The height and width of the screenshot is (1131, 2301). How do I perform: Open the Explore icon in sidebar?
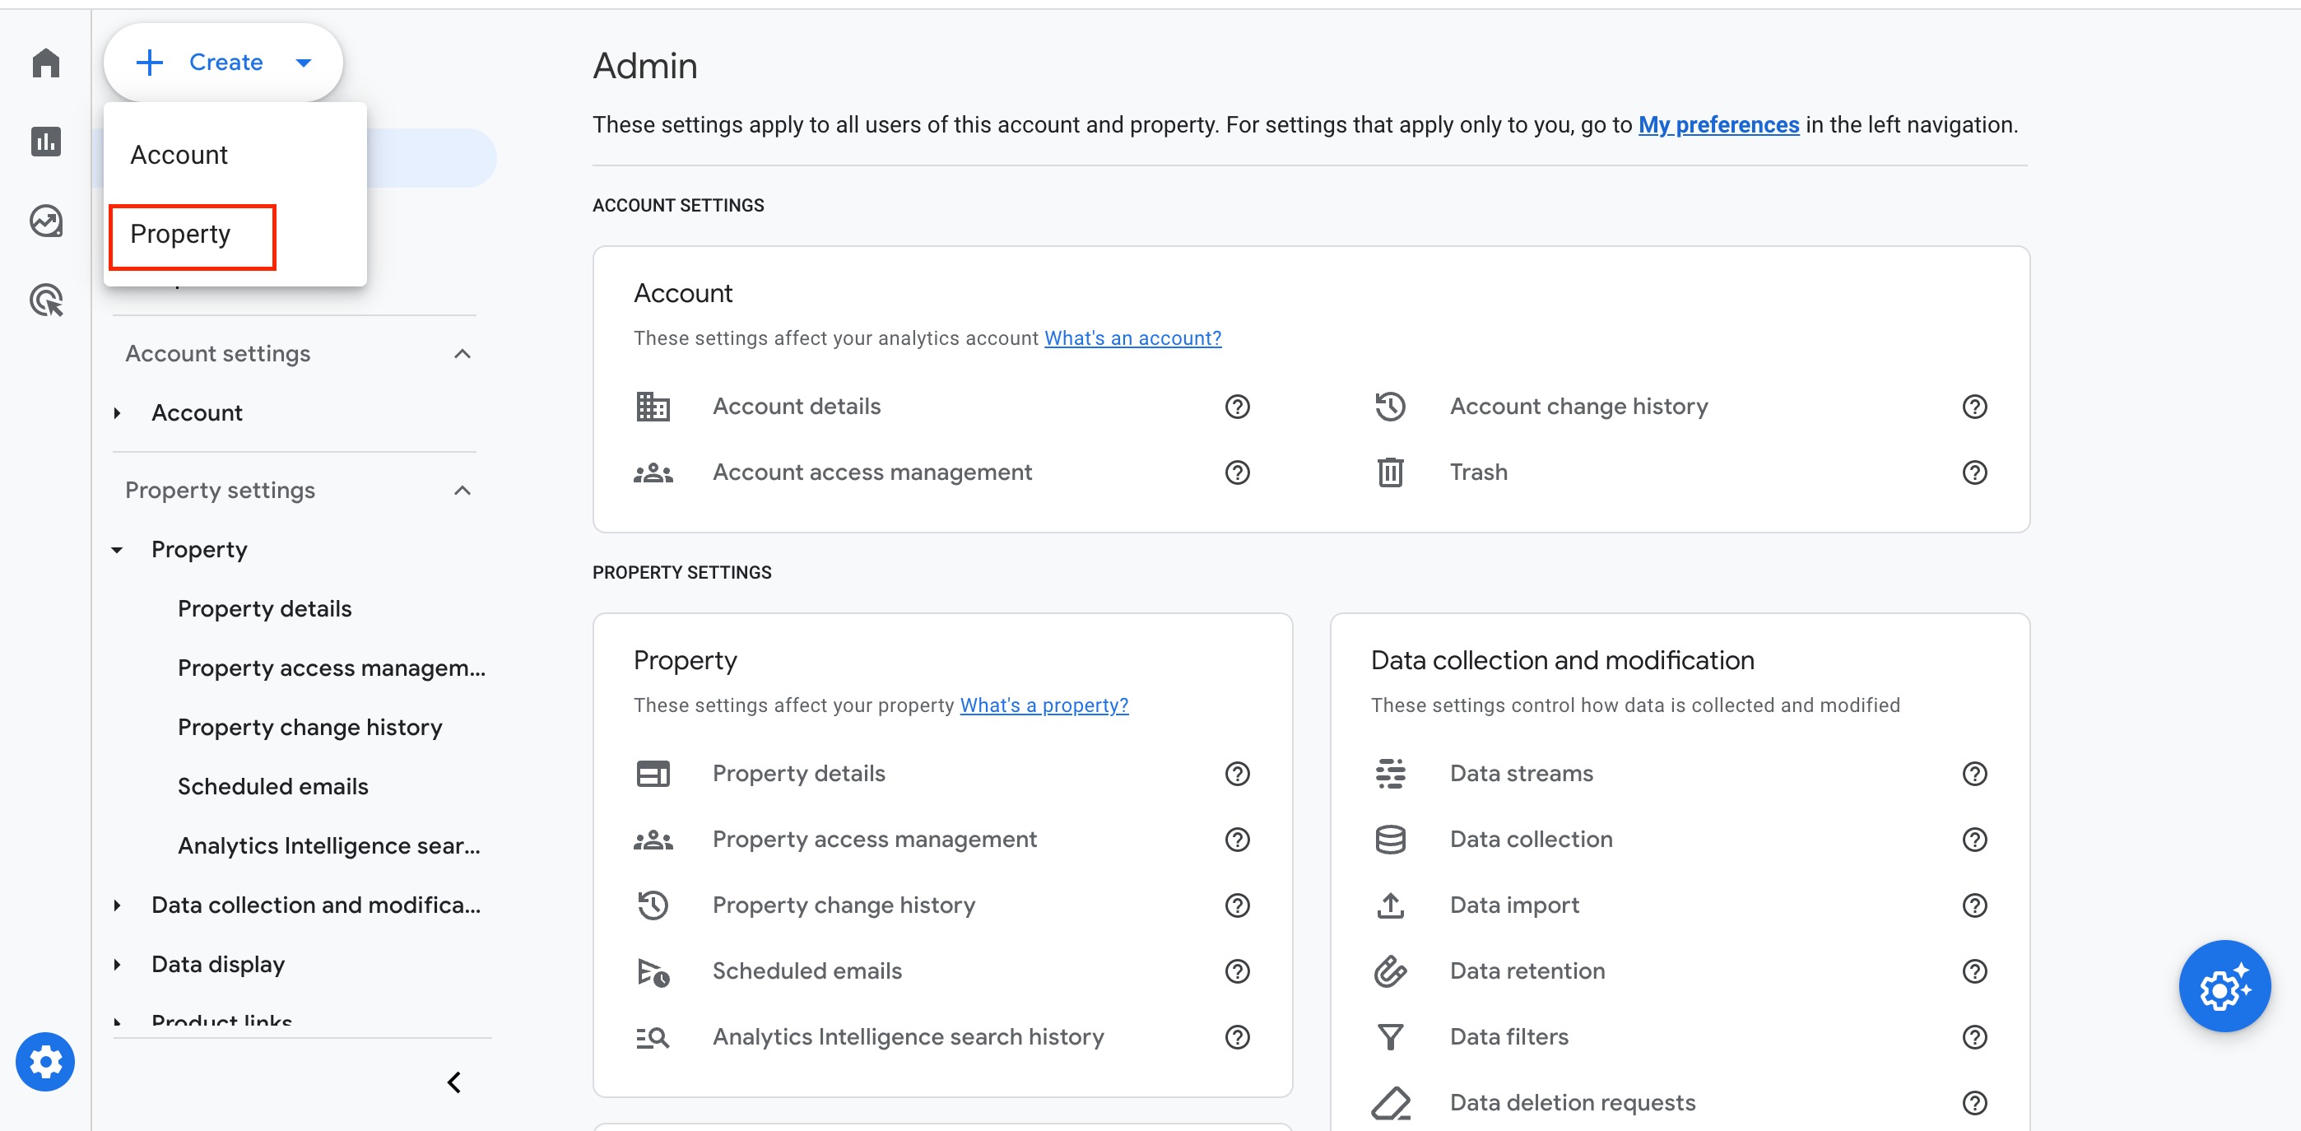pos(45,221)
